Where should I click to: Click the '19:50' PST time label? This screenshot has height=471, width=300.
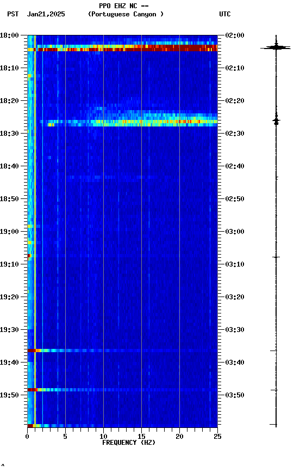pyautogui.click(x=9, y=395)
